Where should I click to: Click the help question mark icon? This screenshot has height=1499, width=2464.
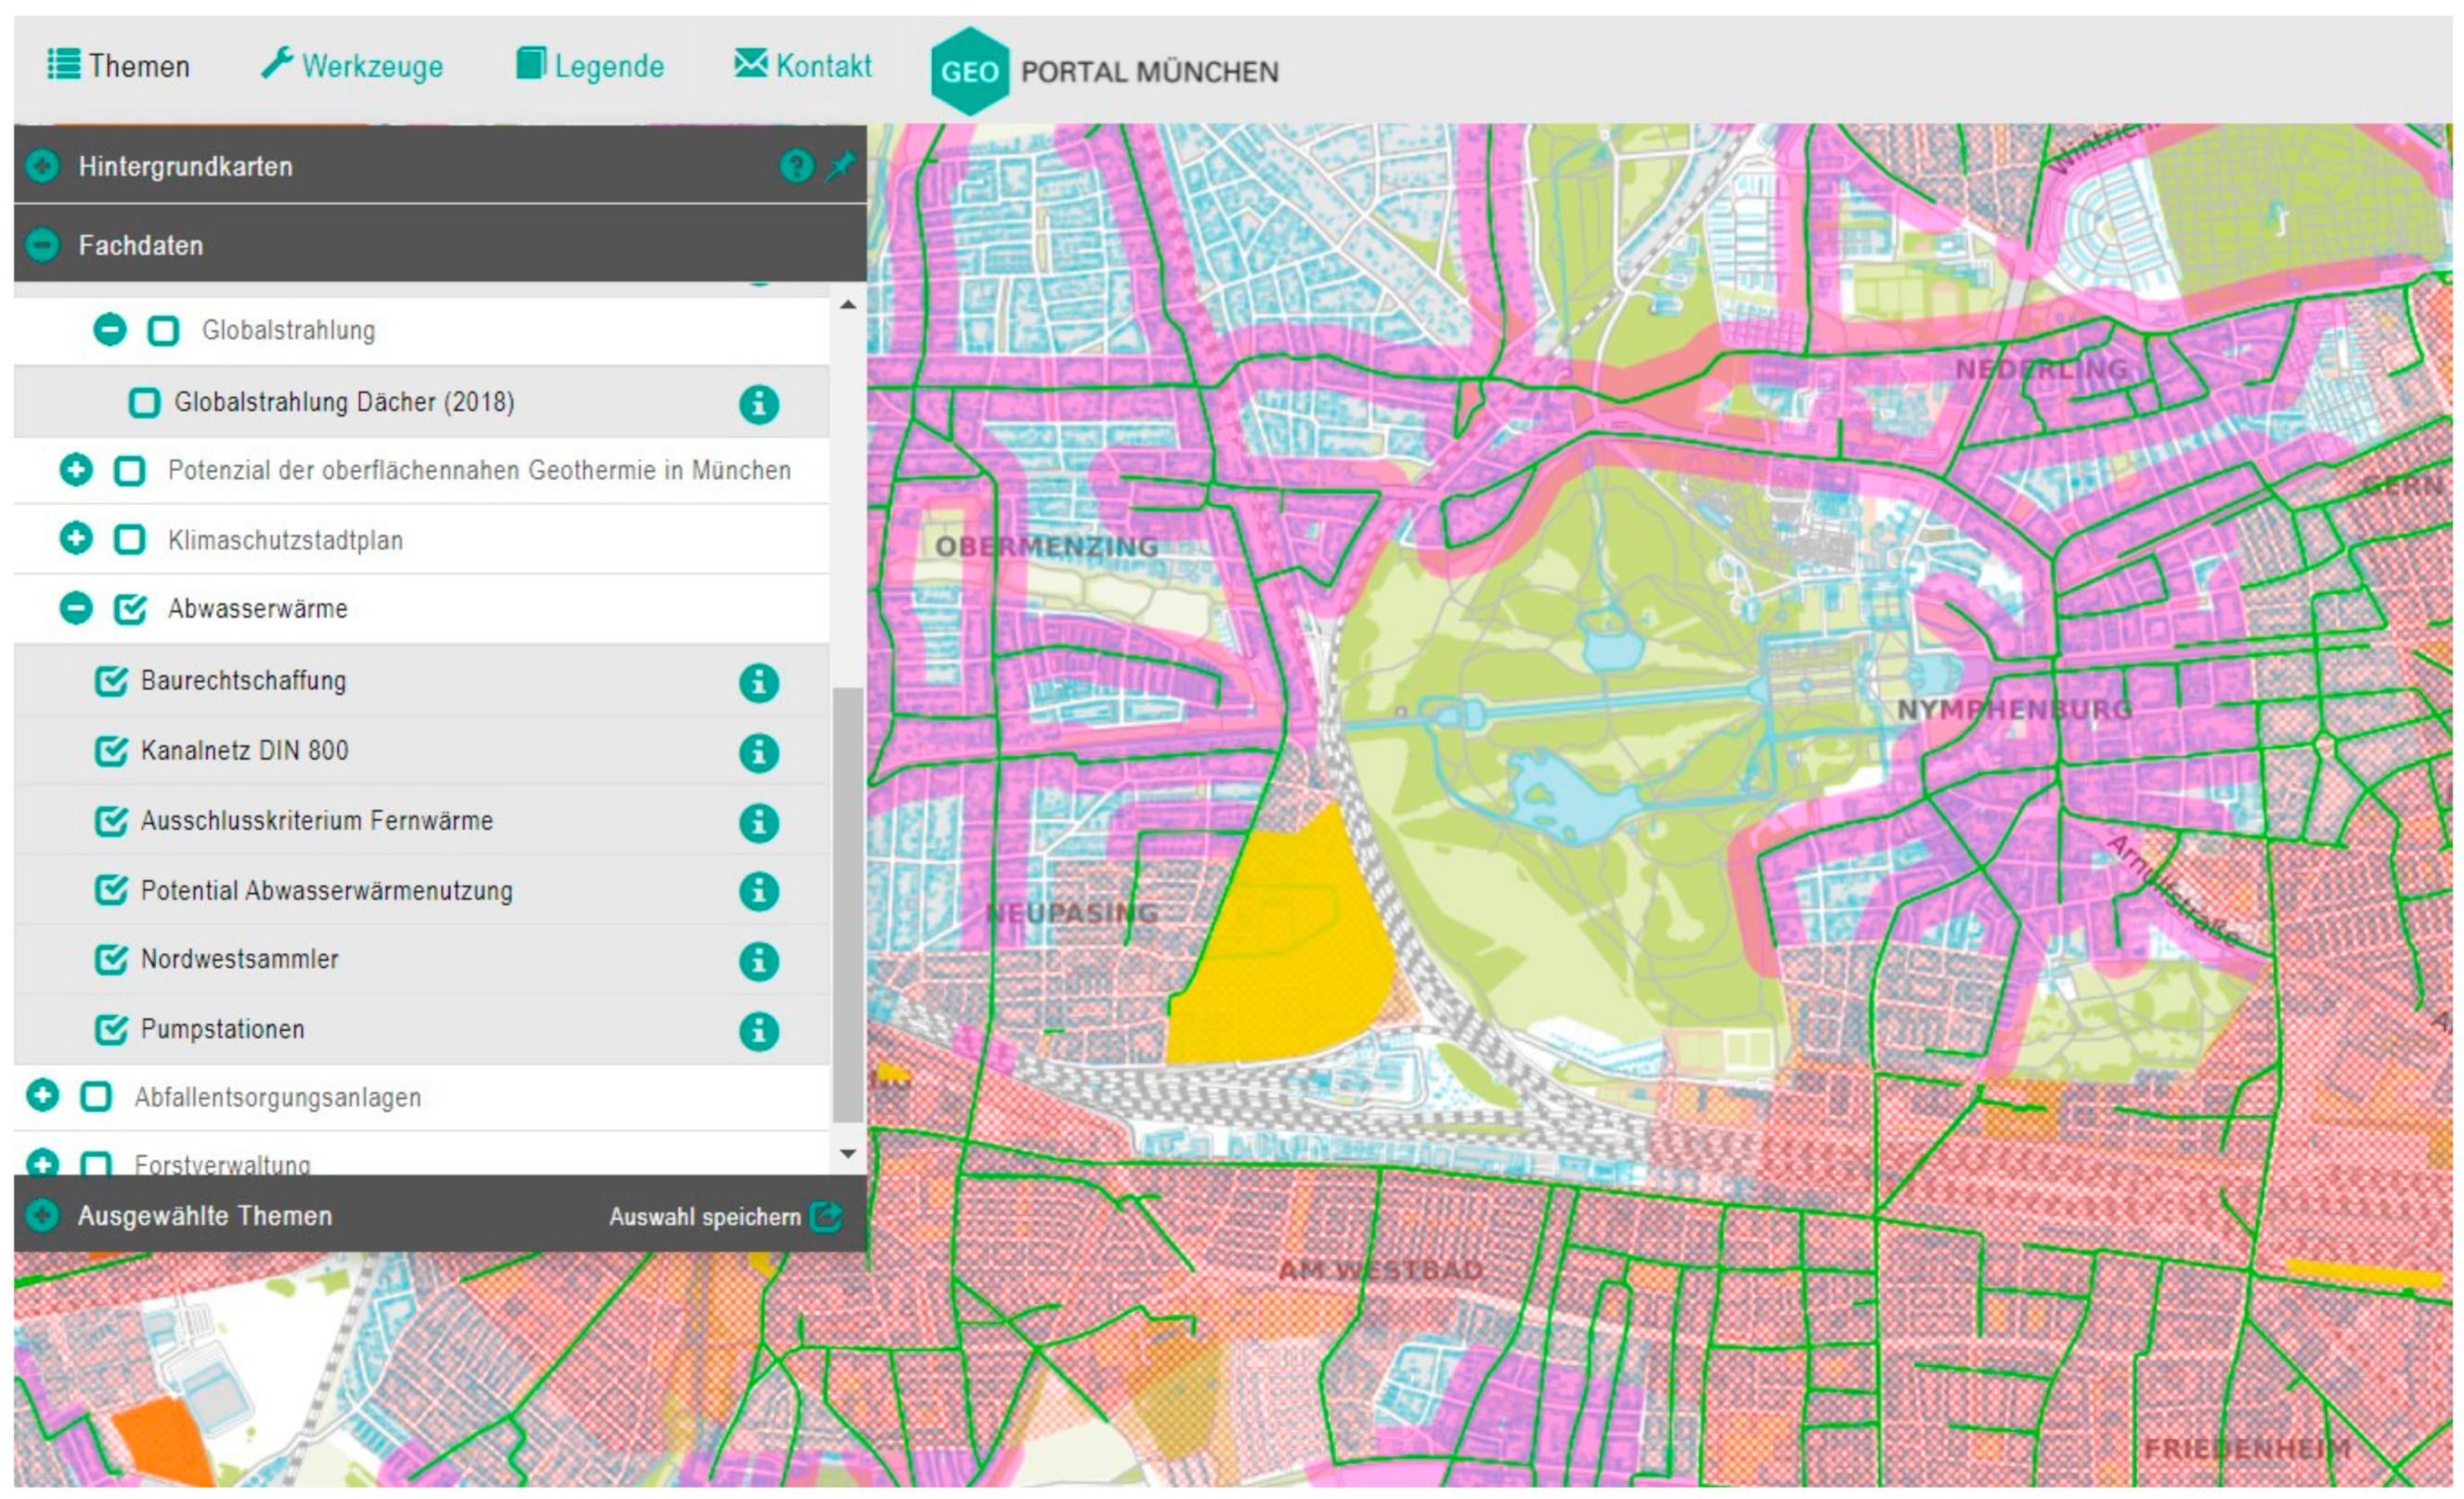(796, 166)
